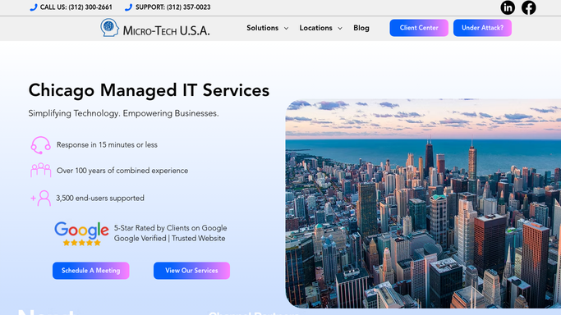Click the headset response time icon
561x315 pixels.
40,145
